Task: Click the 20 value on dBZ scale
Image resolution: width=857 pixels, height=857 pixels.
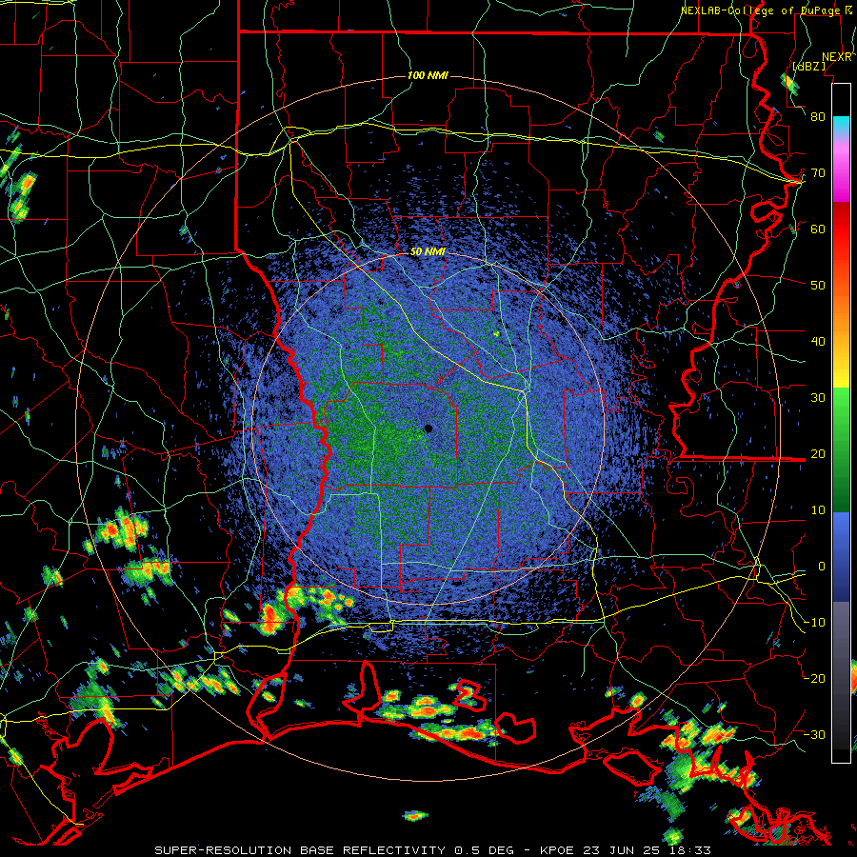Action: pyautogui.click(x=818, y=453)
